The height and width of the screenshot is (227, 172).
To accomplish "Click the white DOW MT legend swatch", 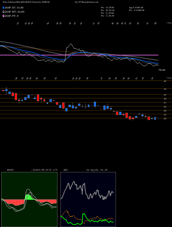I will coord(3,12).
